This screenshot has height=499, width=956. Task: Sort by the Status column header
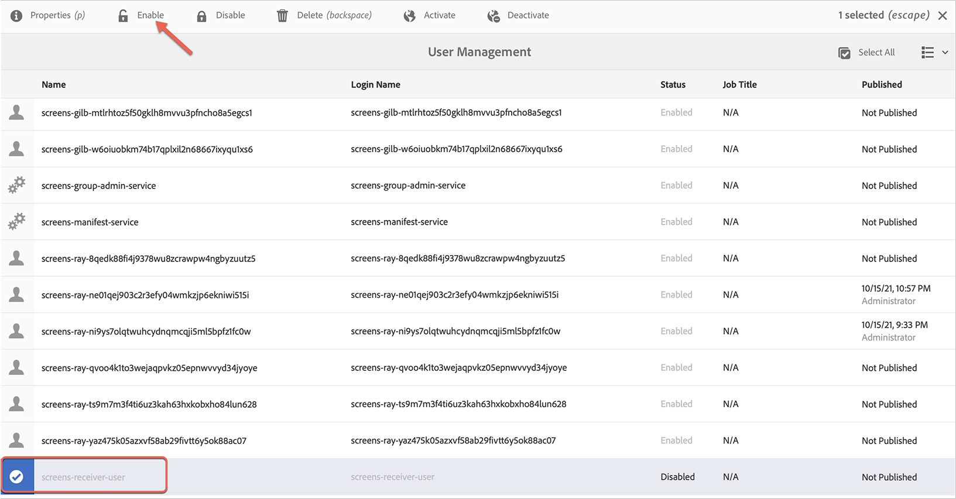coord(673,85)
